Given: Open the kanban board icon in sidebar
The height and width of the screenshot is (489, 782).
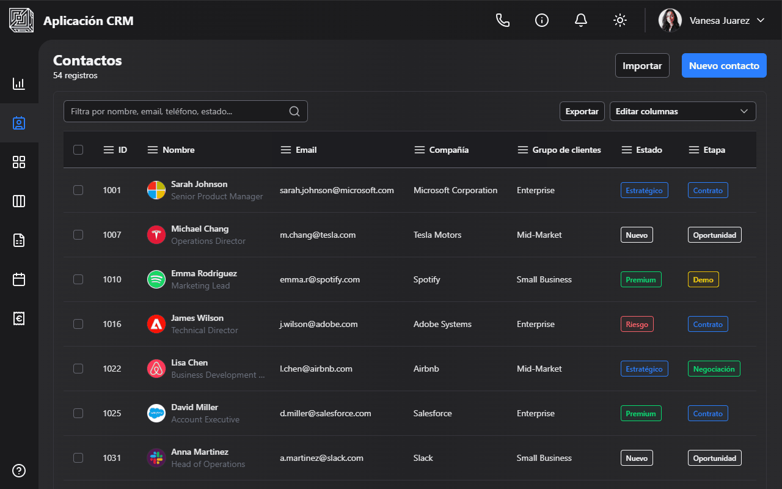Looking at the screenshot, I should coord(19,201).
